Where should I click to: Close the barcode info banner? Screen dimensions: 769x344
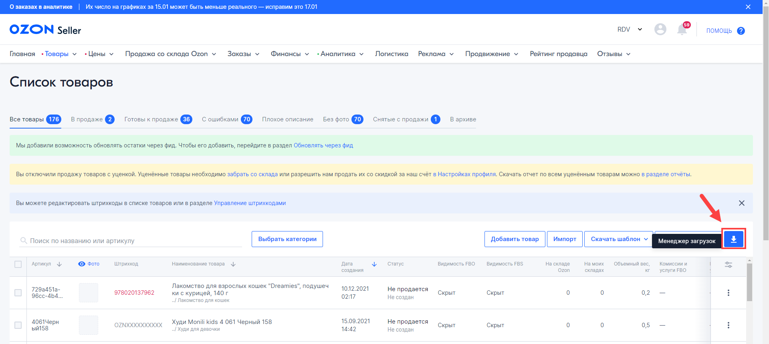[741, 203]
